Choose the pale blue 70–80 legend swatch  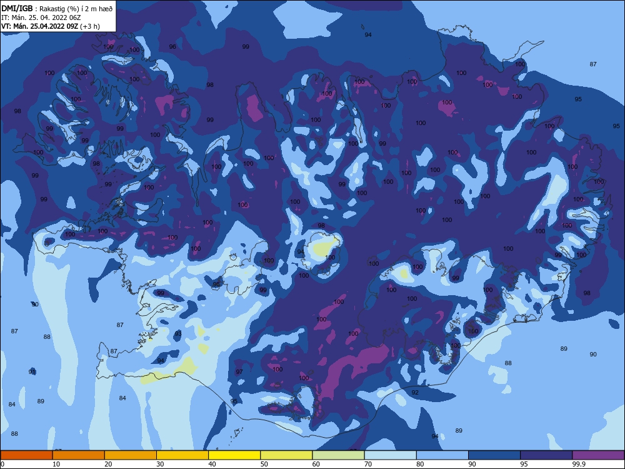[x=390, y=455]
